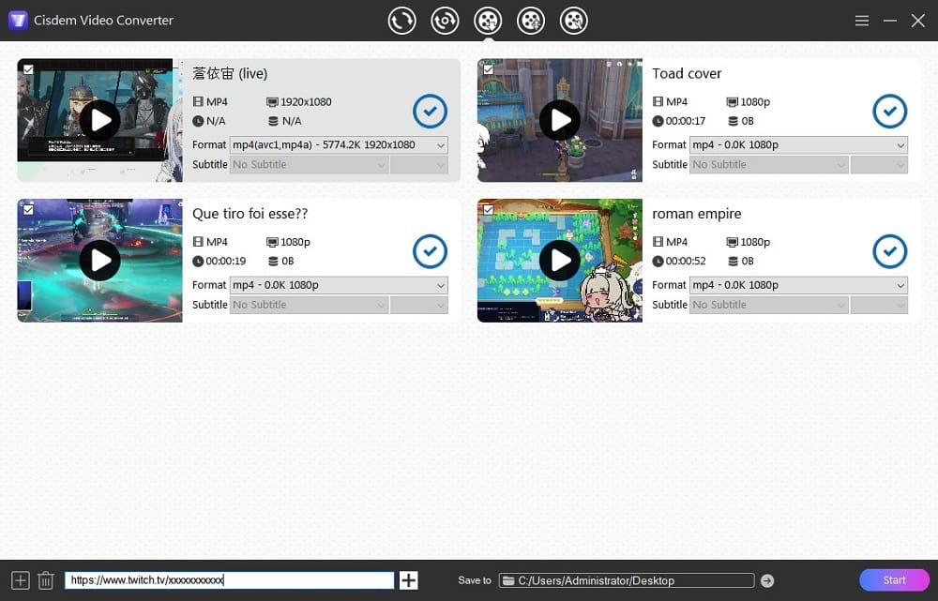Click the arrow button next to Save to path
938x601 pixels.
tap(767, 579)
